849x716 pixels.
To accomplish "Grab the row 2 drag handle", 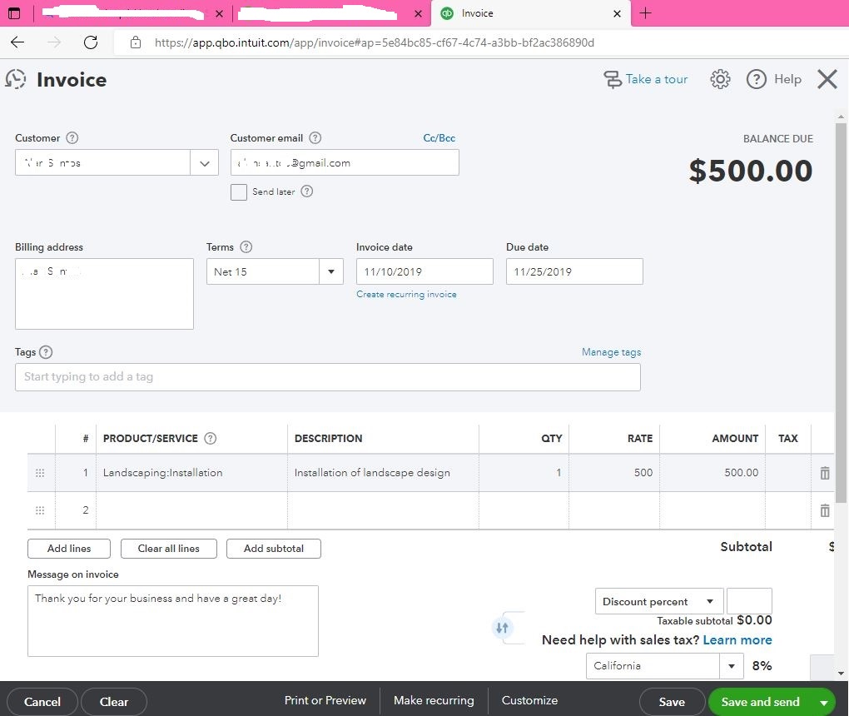I will tap(40, 510).
